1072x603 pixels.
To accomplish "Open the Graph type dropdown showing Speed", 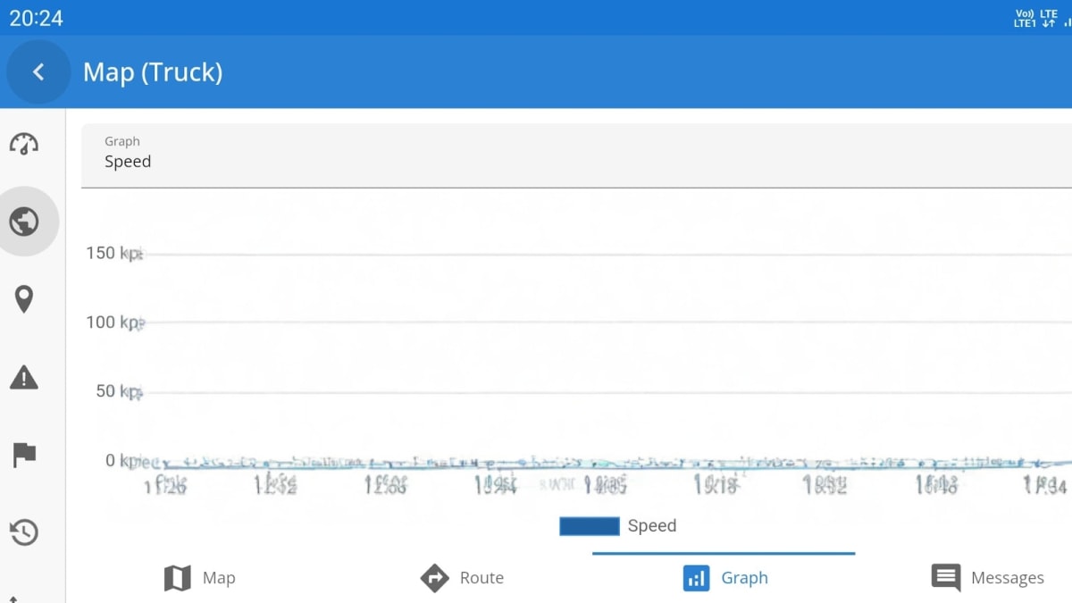I will tap(576, 155).
